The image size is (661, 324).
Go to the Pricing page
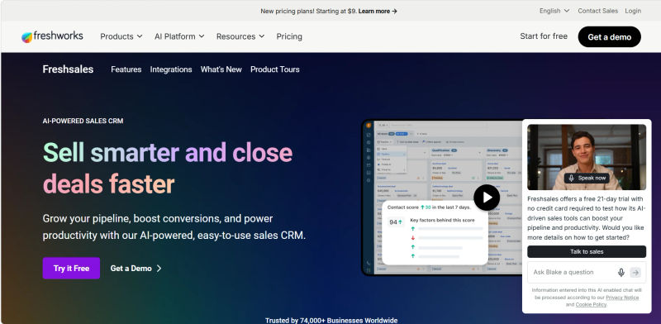pyautogui.click(x=289, y=36)
